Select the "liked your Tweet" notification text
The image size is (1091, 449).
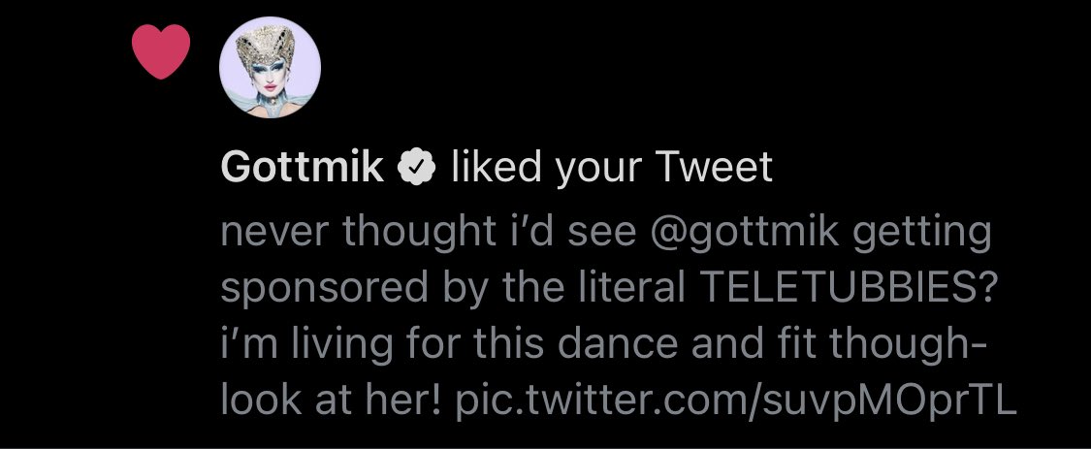click(612, 168)
